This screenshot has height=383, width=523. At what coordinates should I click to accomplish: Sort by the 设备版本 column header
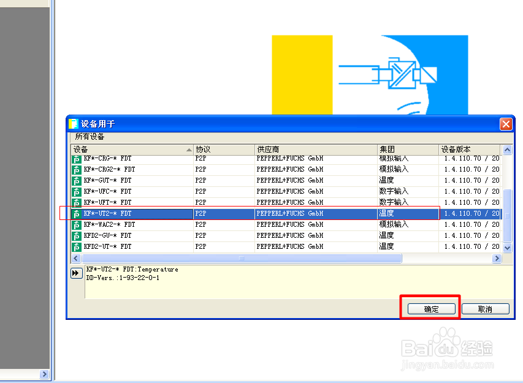pyautogui.click(x=469, y=150)
